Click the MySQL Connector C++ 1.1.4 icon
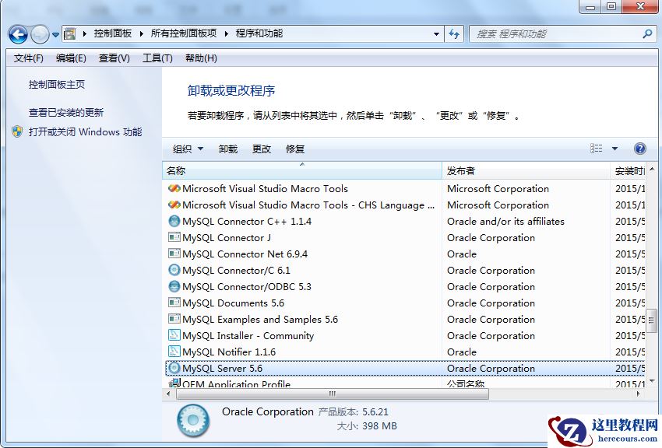Image resolution: width=662 pixels, height=448 pixels. (174, 221)
